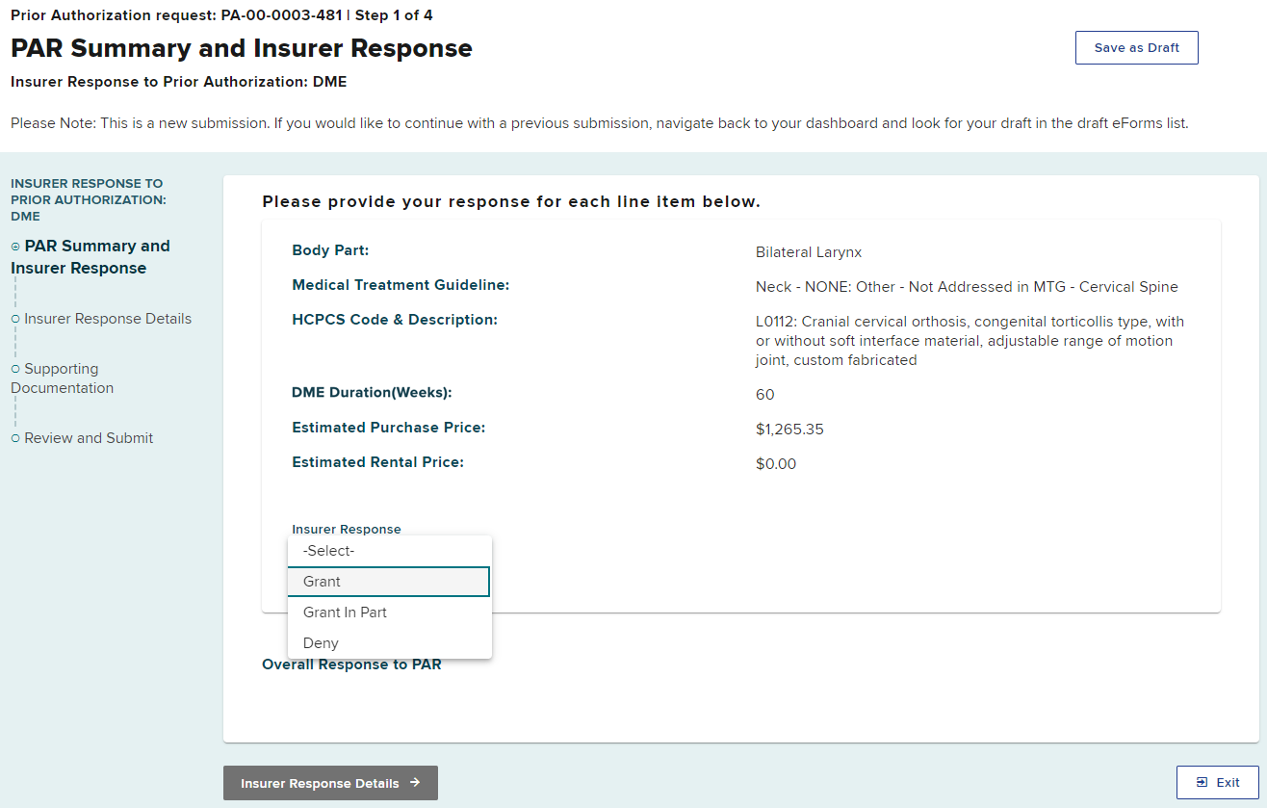The height and width of the screenshot is (808, 1267).
Task: Reset response to the -Select- option
Action: (389, 551)
